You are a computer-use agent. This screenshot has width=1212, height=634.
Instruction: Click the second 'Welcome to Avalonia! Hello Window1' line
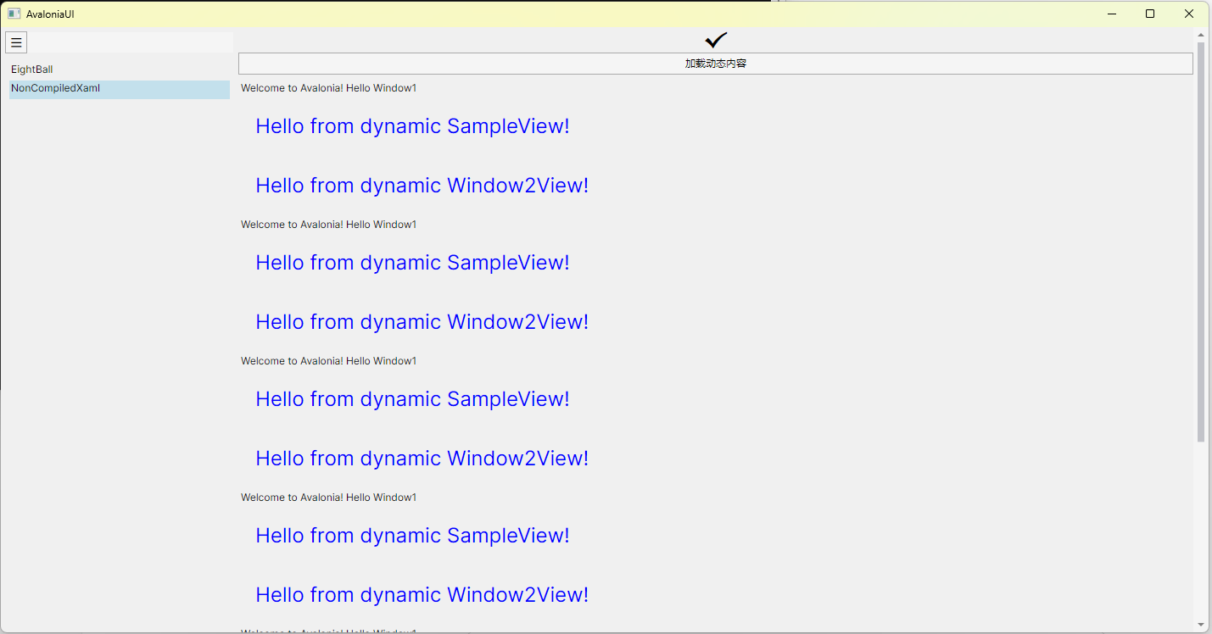click(328, 225)
